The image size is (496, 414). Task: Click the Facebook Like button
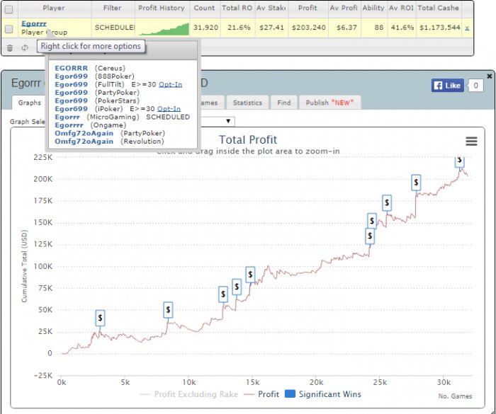click(x=447, y=86)
